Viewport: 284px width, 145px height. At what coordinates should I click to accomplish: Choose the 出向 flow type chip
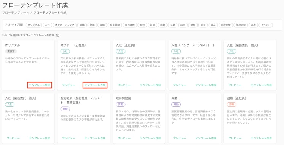click(183, 25)
